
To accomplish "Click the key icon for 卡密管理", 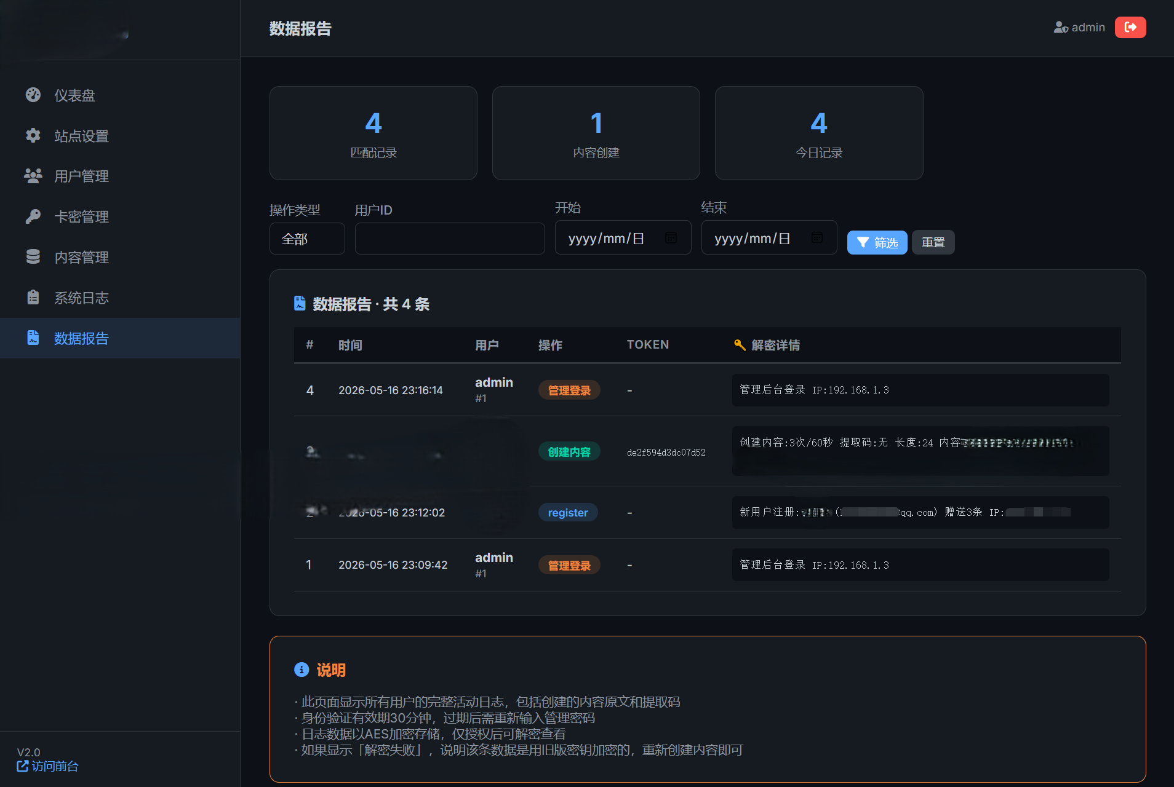I will (x=33, y=216).
